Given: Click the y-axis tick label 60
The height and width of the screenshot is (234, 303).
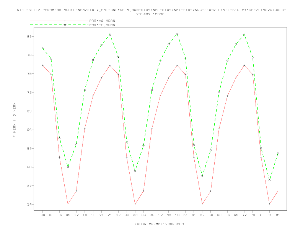Looking at the screenshot, I should 29,167.
